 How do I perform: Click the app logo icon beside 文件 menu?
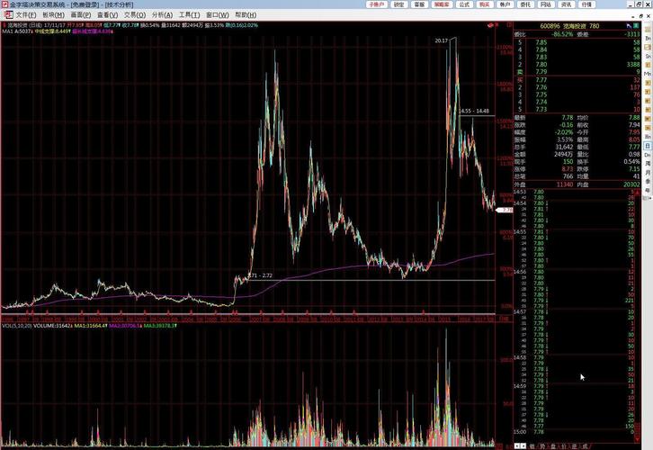[8, 15]
